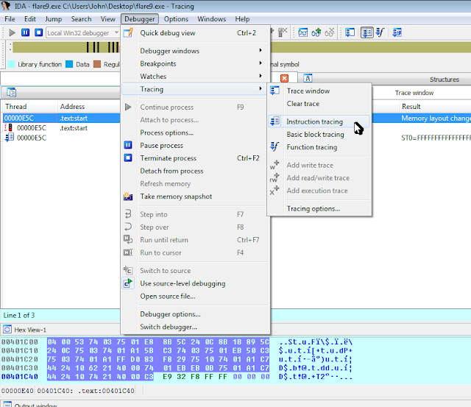Click the Function tracing submenu icon
471x407 pixels.
pos(275,146)
